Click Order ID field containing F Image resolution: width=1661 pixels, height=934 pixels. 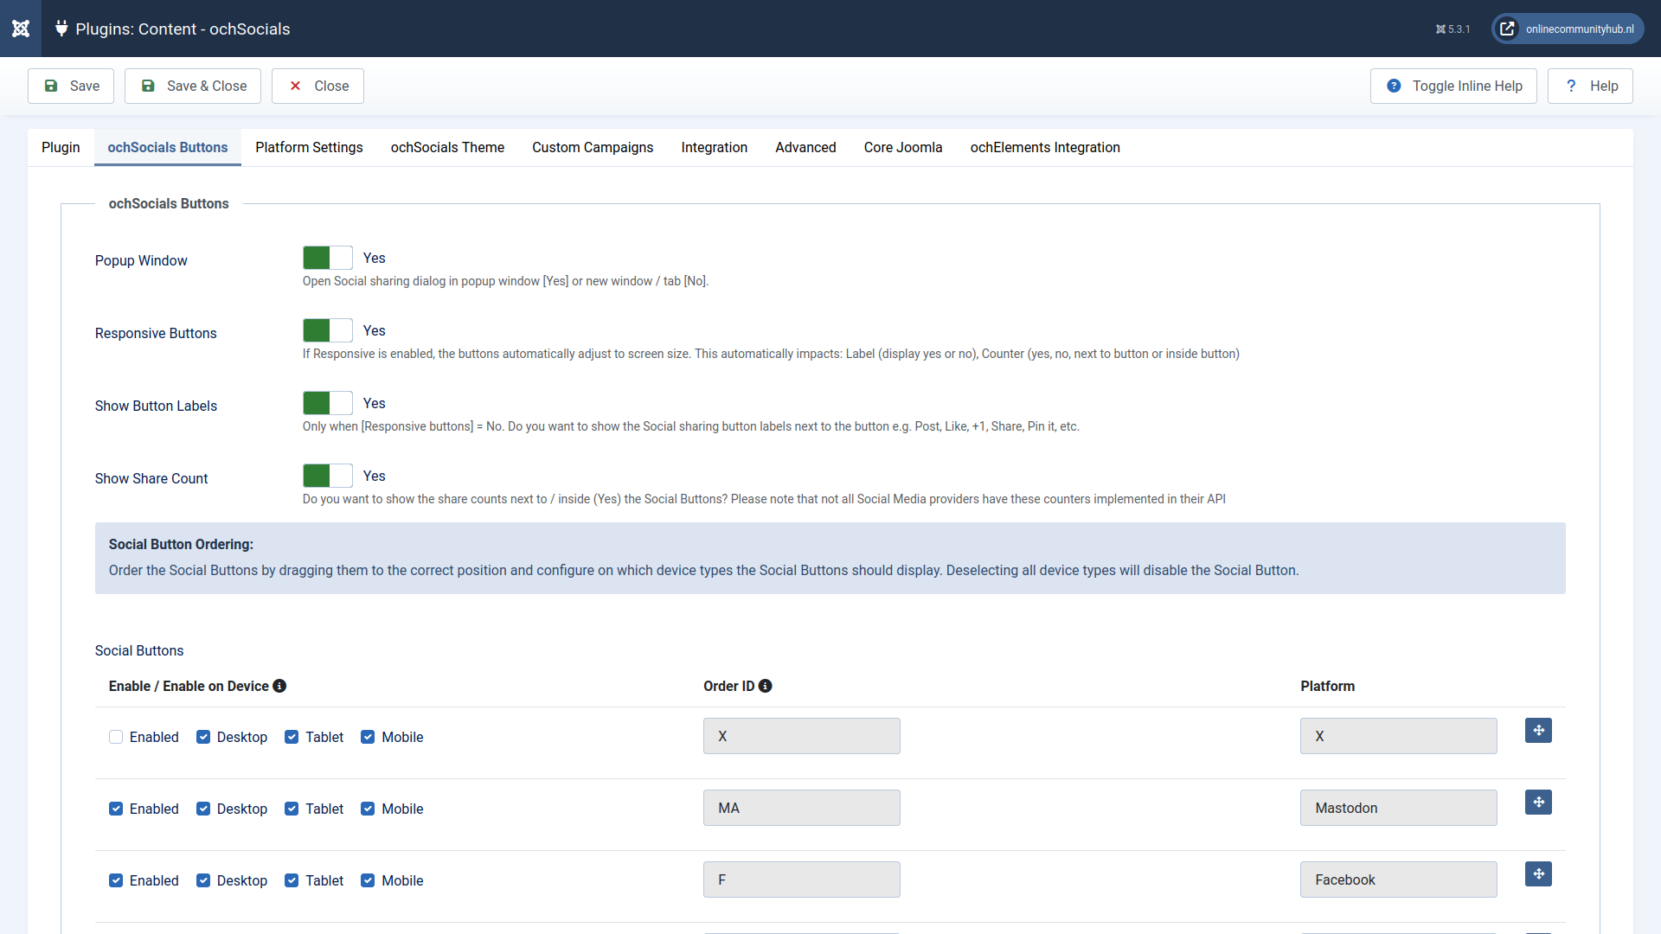pos(802,880)
